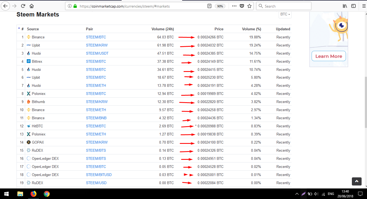
Task: Open Huobi STEEM/USDT pair link
Action: (97, 53)
